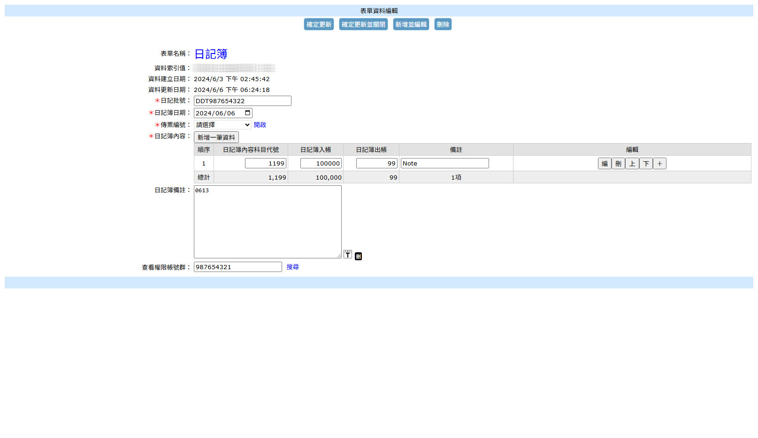Click inside the 日記簿備註 textarea with 0613
This screenshot has width=758, height=438.
coord(268,222)
